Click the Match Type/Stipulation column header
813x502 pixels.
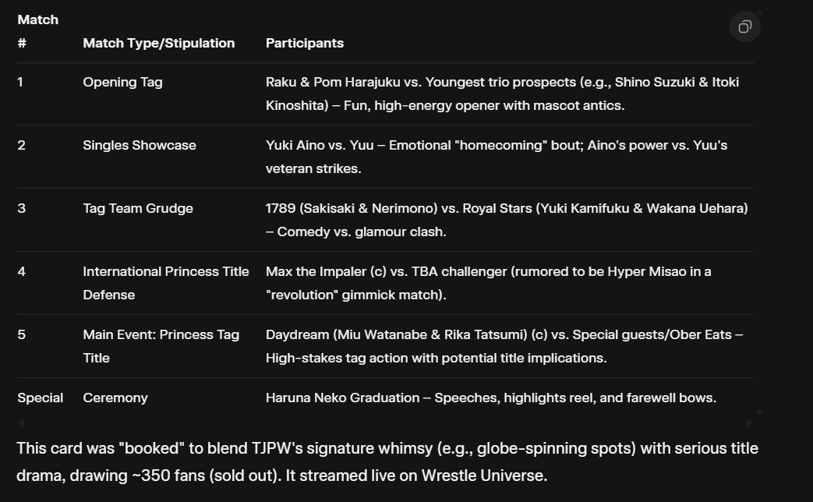pos(158,44)
